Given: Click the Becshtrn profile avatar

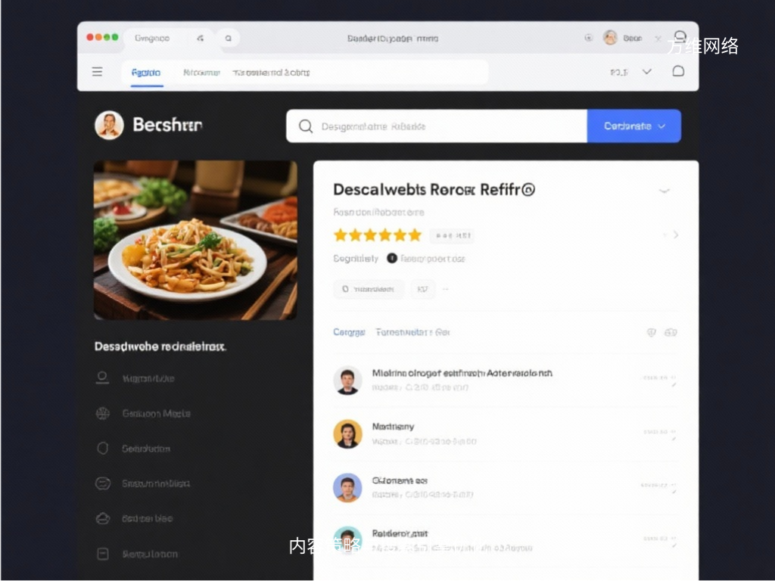Looking at the screenshot, I should point(109,125).
